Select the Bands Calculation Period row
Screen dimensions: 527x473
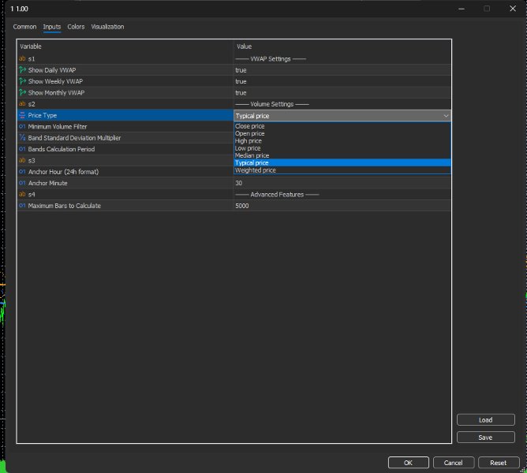pos(125,149)
